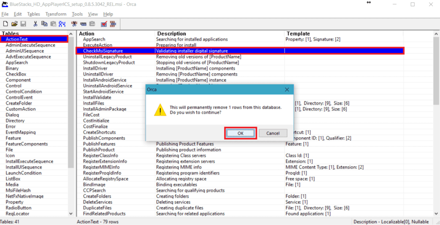
Task: Click the Paste Row toolbar icon
Action: [x=92, y=24]
